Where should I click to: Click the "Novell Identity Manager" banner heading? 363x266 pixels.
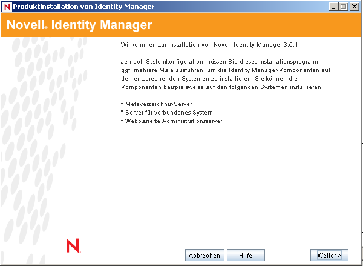tap(79, 25)
